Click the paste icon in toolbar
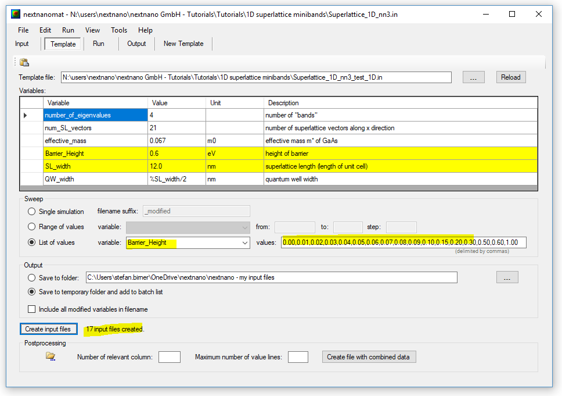Screen dimensions: 562x396 (24, 62)
